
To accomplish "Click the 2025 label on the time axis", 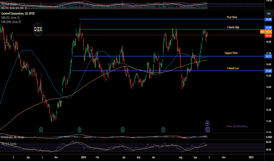I will [251, 157].
